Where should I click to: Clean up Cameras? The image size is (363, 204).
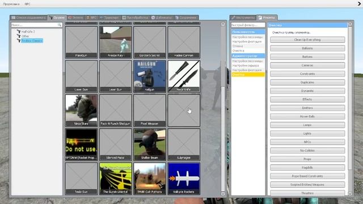307,65
